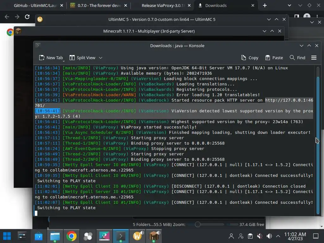Click the Paste button in Konsole
The image size is (324, 243).
[x=274, y=58]
